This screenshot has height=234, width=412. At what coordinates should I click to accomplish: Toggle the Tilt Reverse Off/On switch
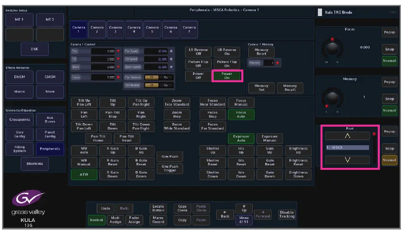(158, 86)
